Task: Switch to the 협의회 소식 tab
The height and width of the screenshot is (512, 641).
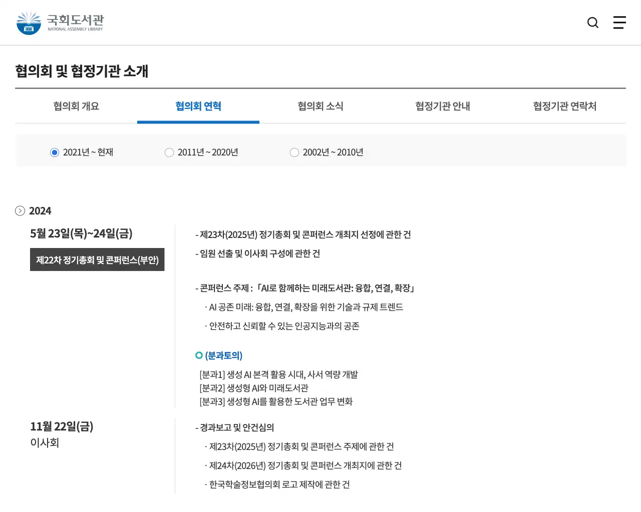Action: pos(320,106)
